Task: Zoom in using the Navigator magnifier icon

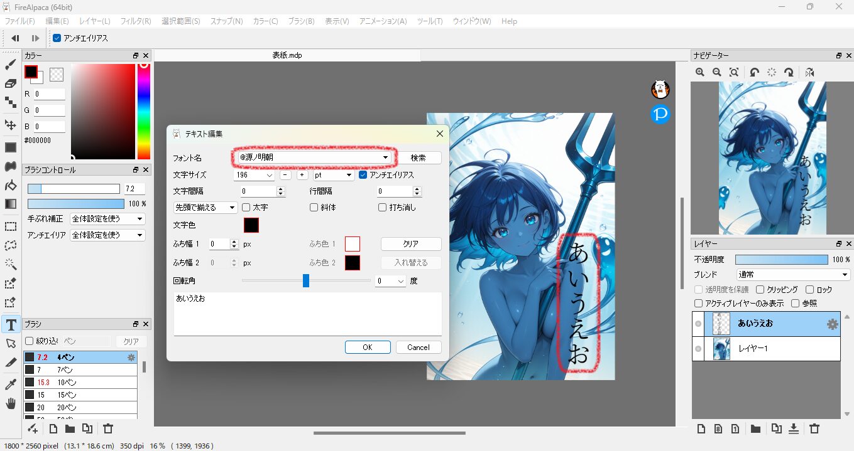Action: tap(700, 73)
